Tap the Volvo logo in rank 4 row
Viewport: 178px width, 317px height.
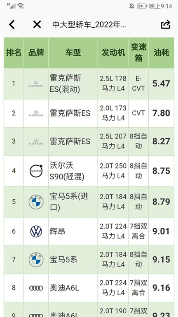[36, 171]
